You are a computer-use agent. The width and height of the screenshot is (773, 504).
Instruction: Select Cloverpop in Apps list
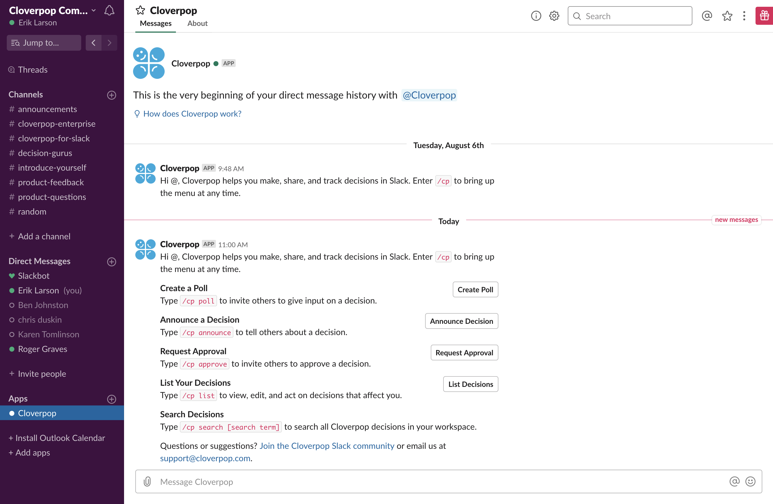(x=62, y=413)
